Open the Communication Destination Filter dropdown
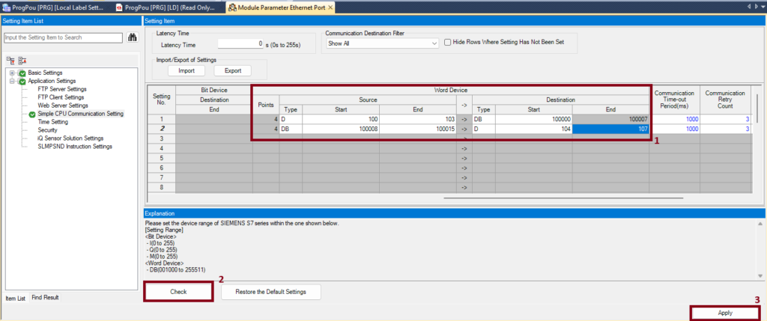The height and width of the screenshot is (321, 767). (x=433, y=43)
